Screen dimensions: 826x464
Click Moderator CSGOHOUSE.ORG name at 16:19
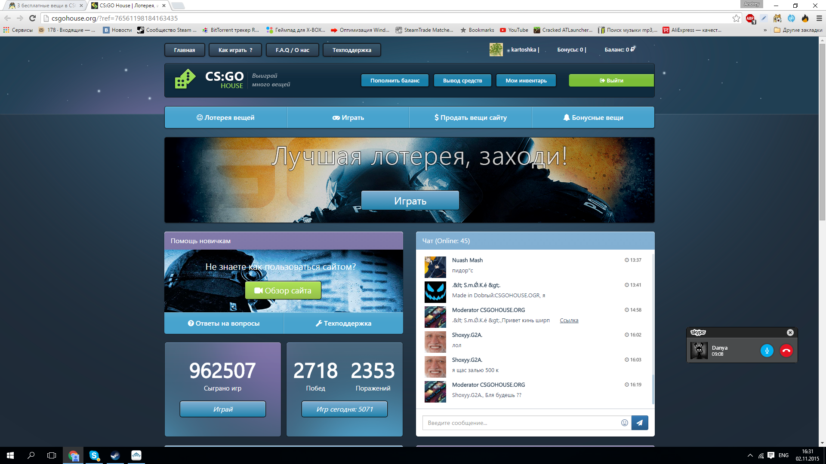point(488,385)
